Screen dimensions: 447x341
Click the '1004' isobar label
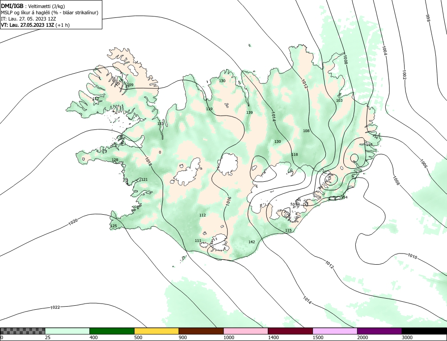pyautogui.click(x=384, y=50)
